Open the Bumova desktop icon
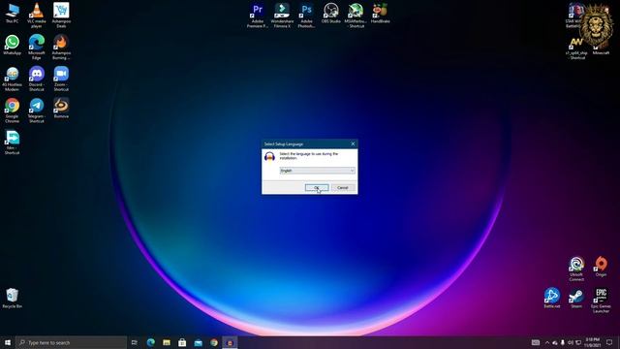 coord(61,108)
